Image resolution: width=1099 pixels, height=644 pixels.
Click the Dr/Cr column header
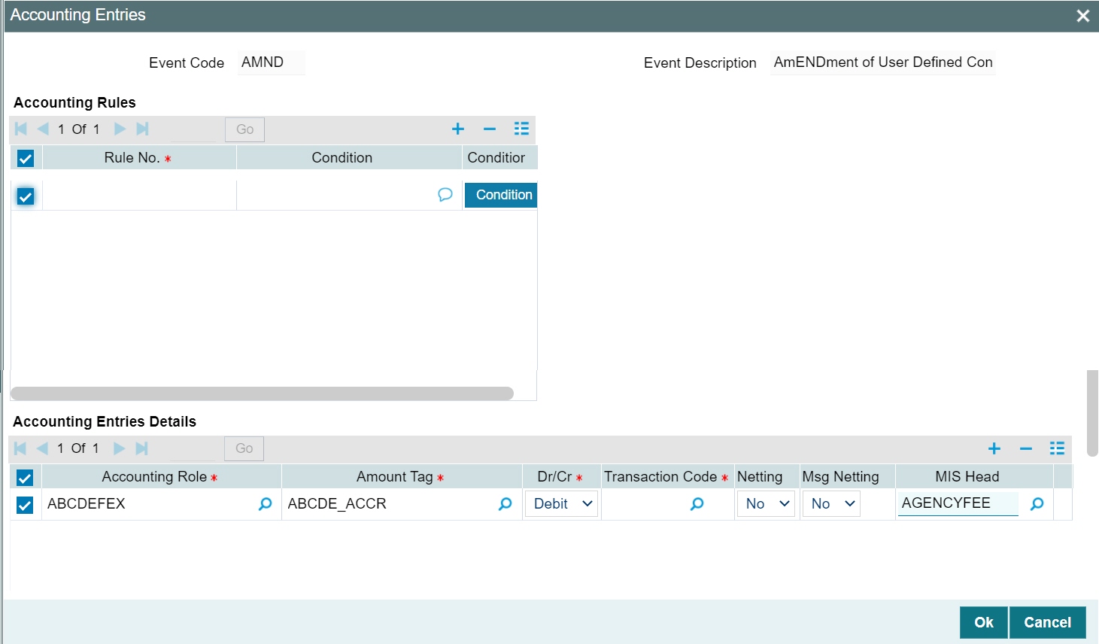pyautogui.click(x=561, y=477)
